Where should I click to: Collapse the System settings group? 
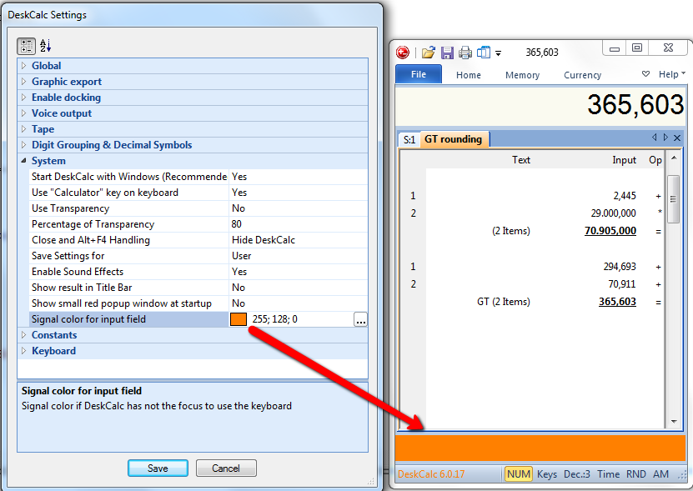pyautogui.click(x=24, y=161)
